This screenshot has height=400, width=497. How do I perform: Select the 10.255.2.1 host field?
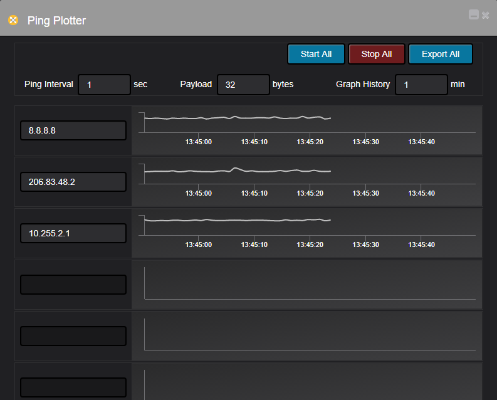73,233
